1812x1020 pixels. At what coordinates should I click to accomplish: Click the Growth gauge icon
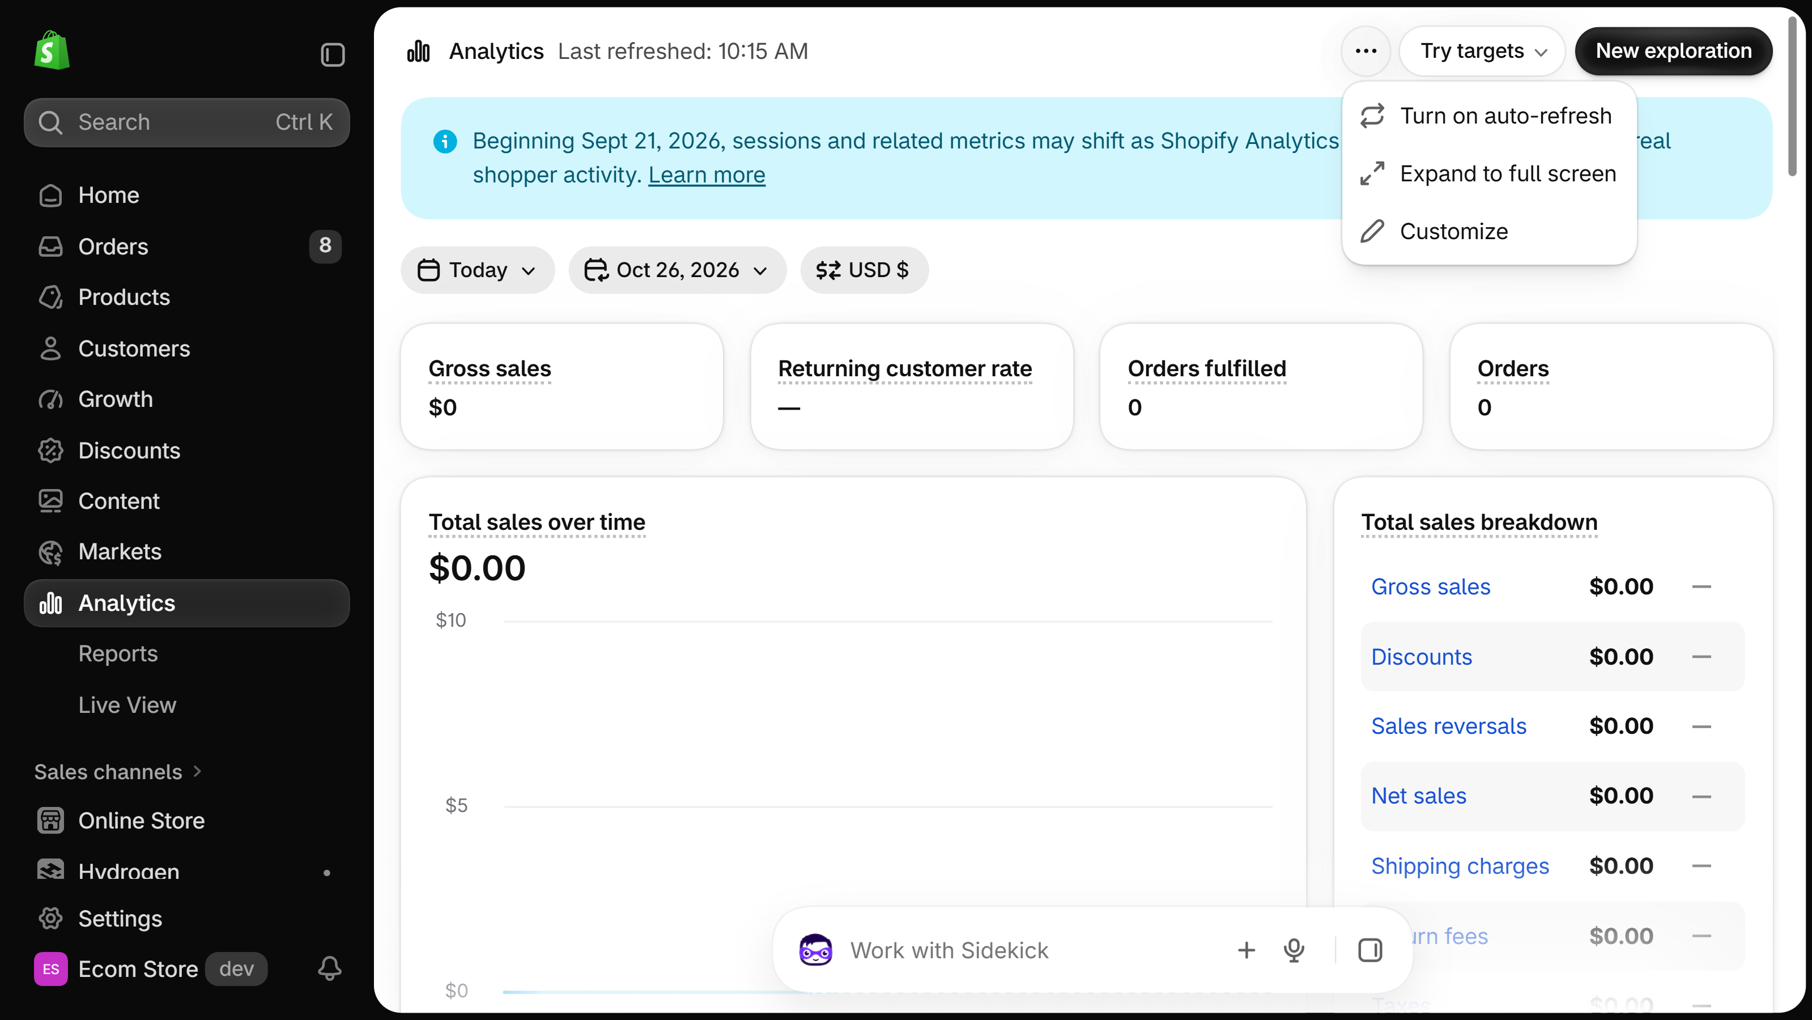tap(50, 399)
